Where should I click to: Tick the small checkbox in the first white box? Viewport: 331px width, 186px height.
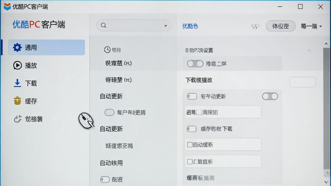[199, 112]
